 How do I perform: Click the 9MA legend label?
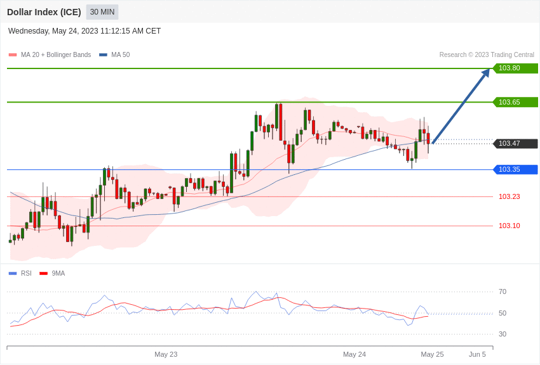point(58,273)
